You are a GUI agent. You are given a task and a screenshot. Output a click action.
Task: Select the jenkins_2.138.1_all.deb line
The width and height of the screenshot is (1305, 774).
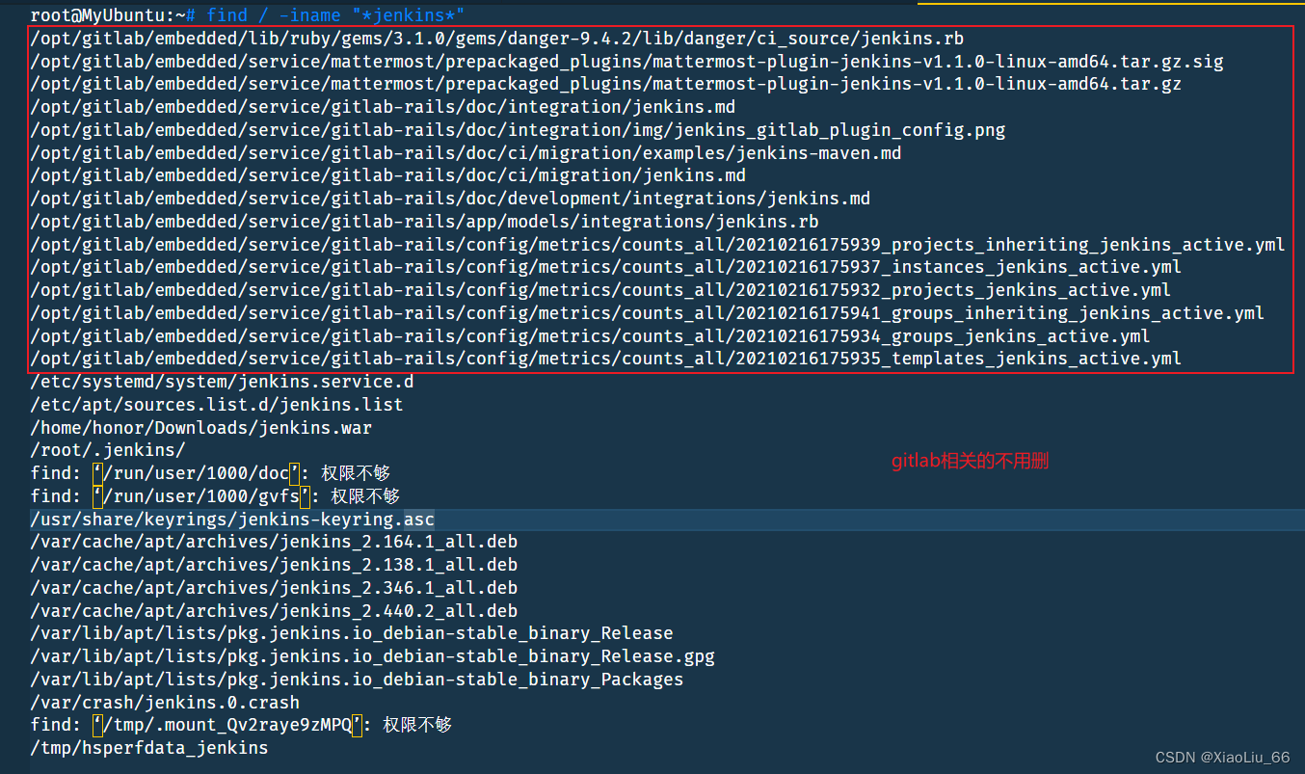pyautogui.click(x=274, y=565)
